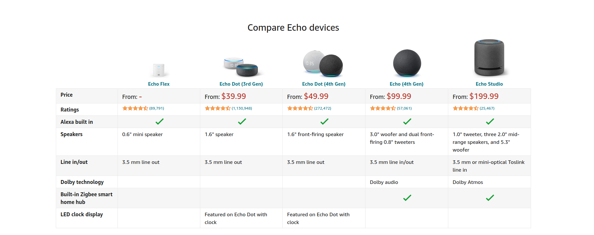Click the $199.99 Echo Studio price
The image size is (594, 235).
[484, 96]
